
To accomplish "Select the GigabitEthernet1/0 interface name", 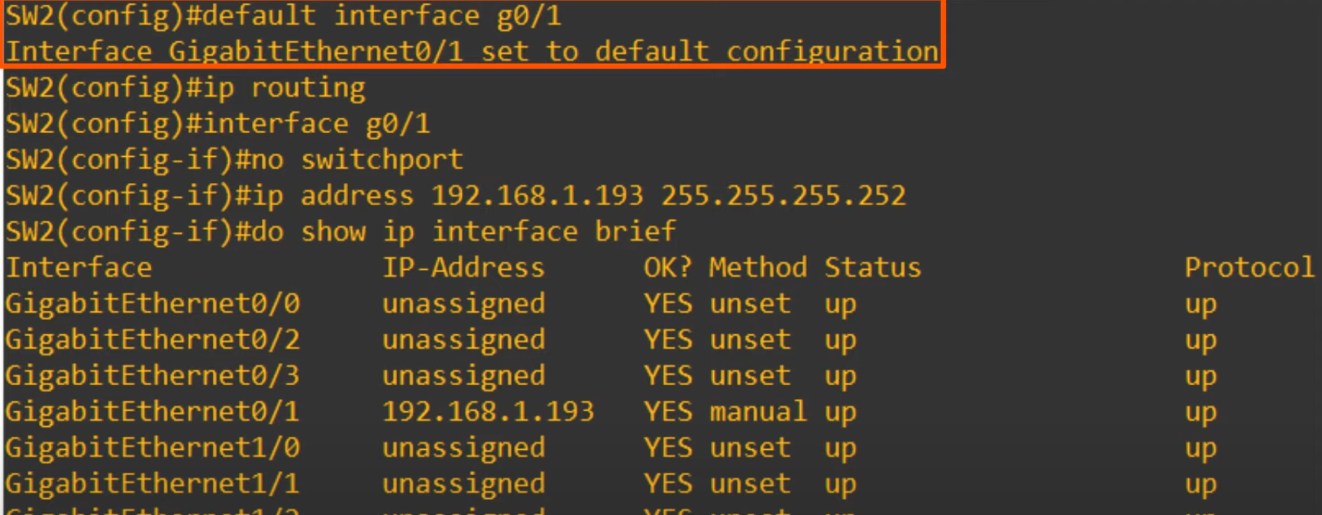I will tap(153, 448).
